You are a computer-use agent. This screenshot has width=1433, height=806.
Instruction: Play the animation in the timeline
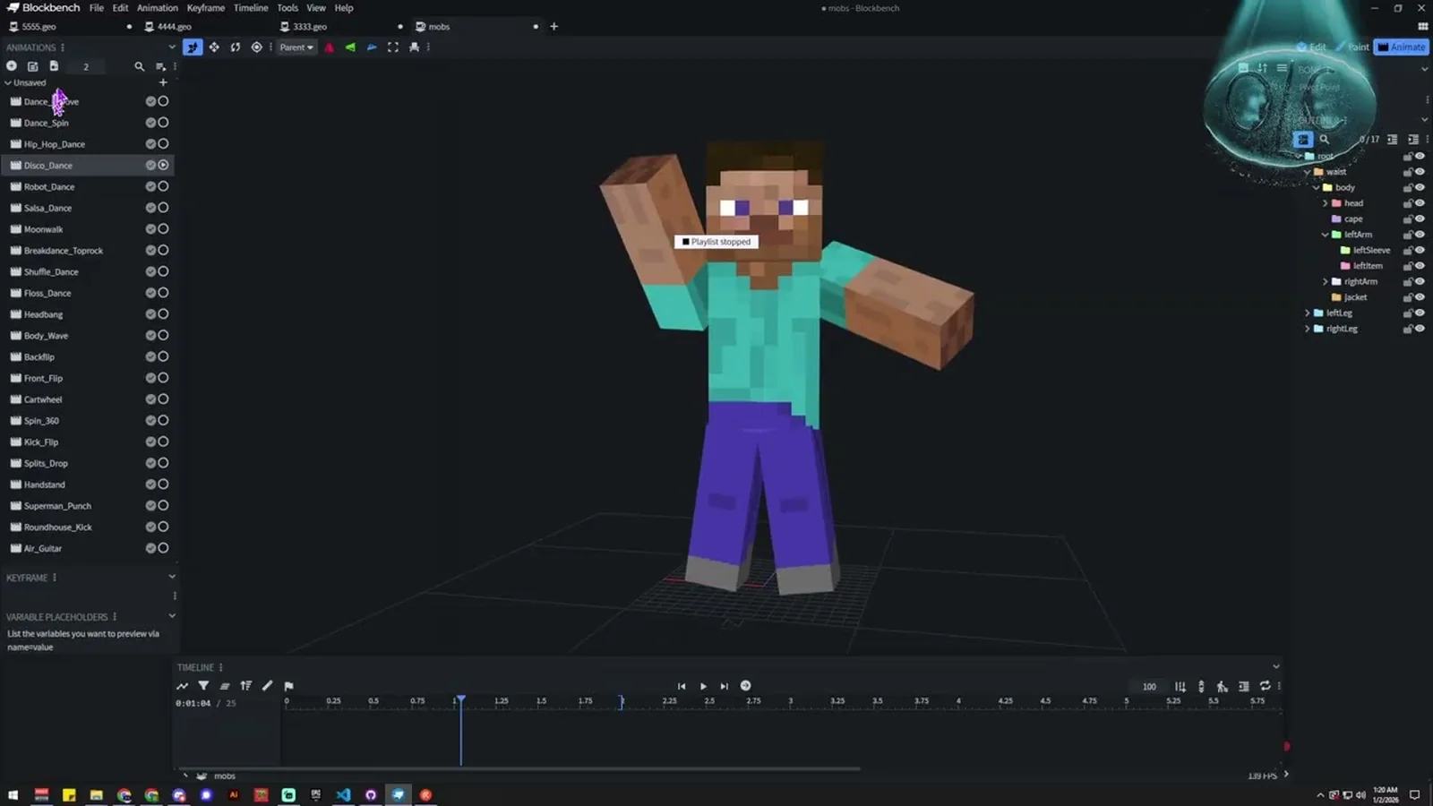pyautogui.click(x=703, y=686)
